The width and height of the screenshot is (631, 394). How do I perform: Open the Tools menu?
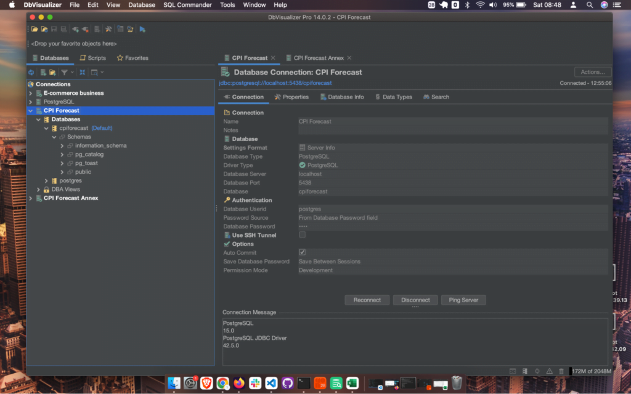click(227, 5)
